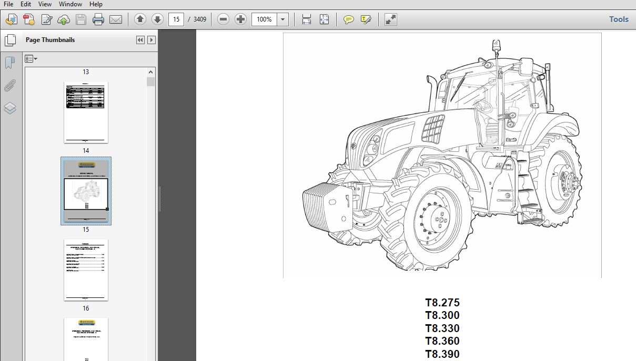The height and width of the screenshot is (361, 636).
Task: Click the thumbnail scrollbar up arrow
Action: 151,73
